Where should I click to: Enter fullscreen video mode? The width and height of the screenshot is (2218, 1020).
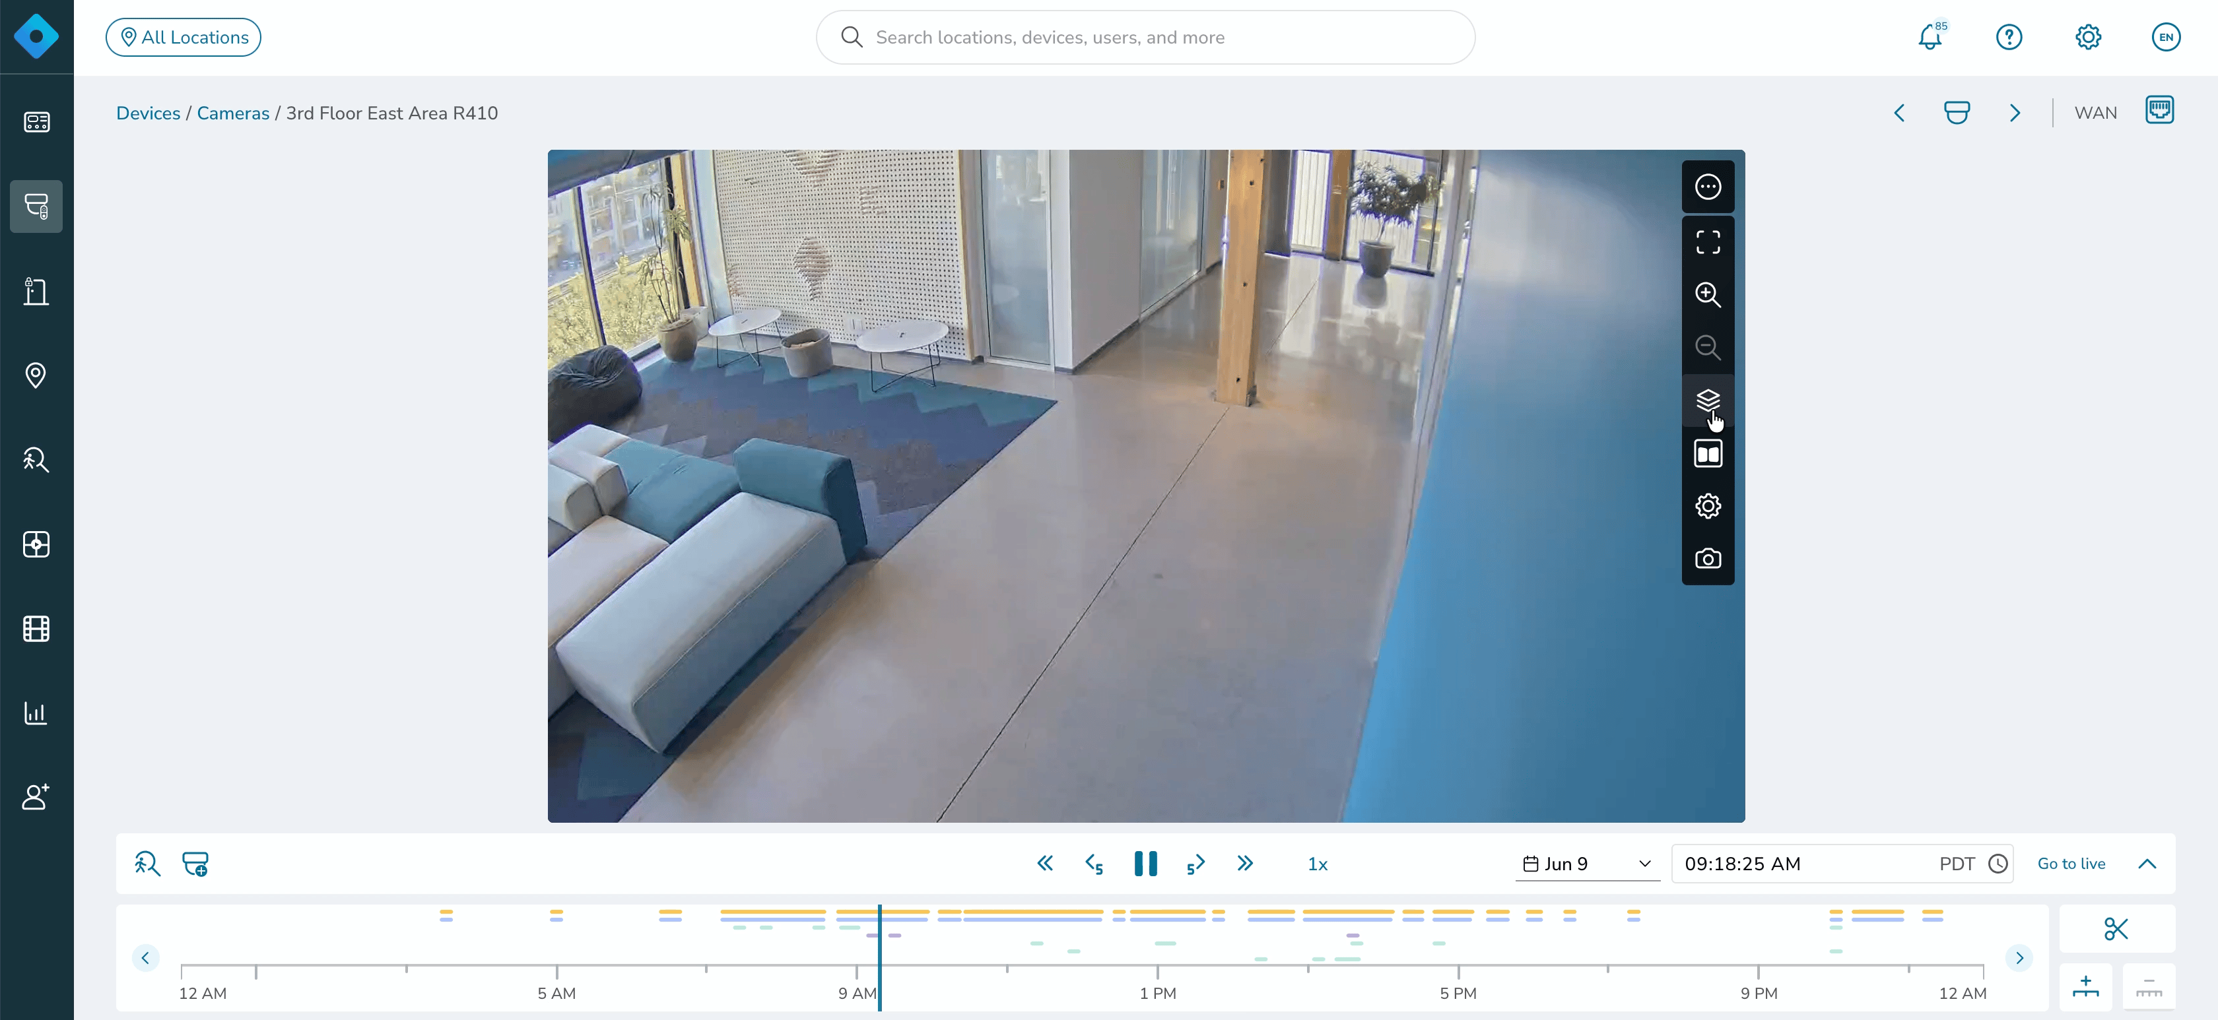(1708, 242)
